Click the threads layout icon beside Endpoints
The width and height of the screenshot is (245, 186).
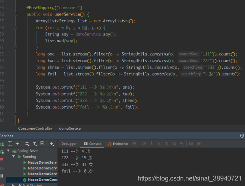(135, 144)
